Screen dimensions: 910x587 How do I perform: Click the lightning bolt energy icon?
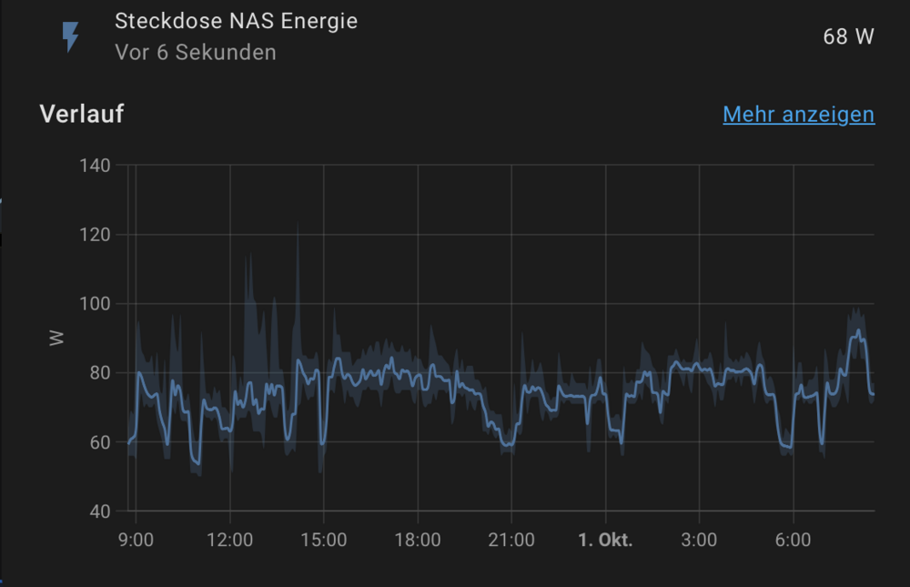coord(70,37)
